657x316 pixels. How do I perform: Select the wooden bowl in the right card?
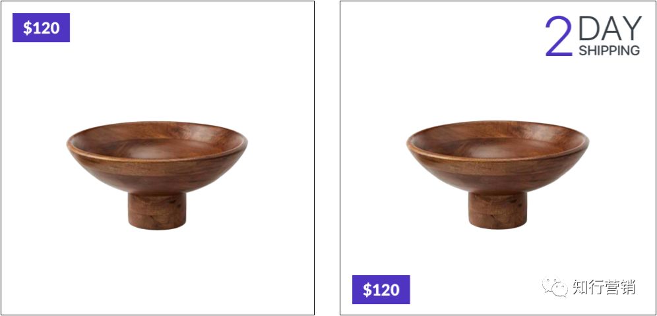(x=497, y=174)
